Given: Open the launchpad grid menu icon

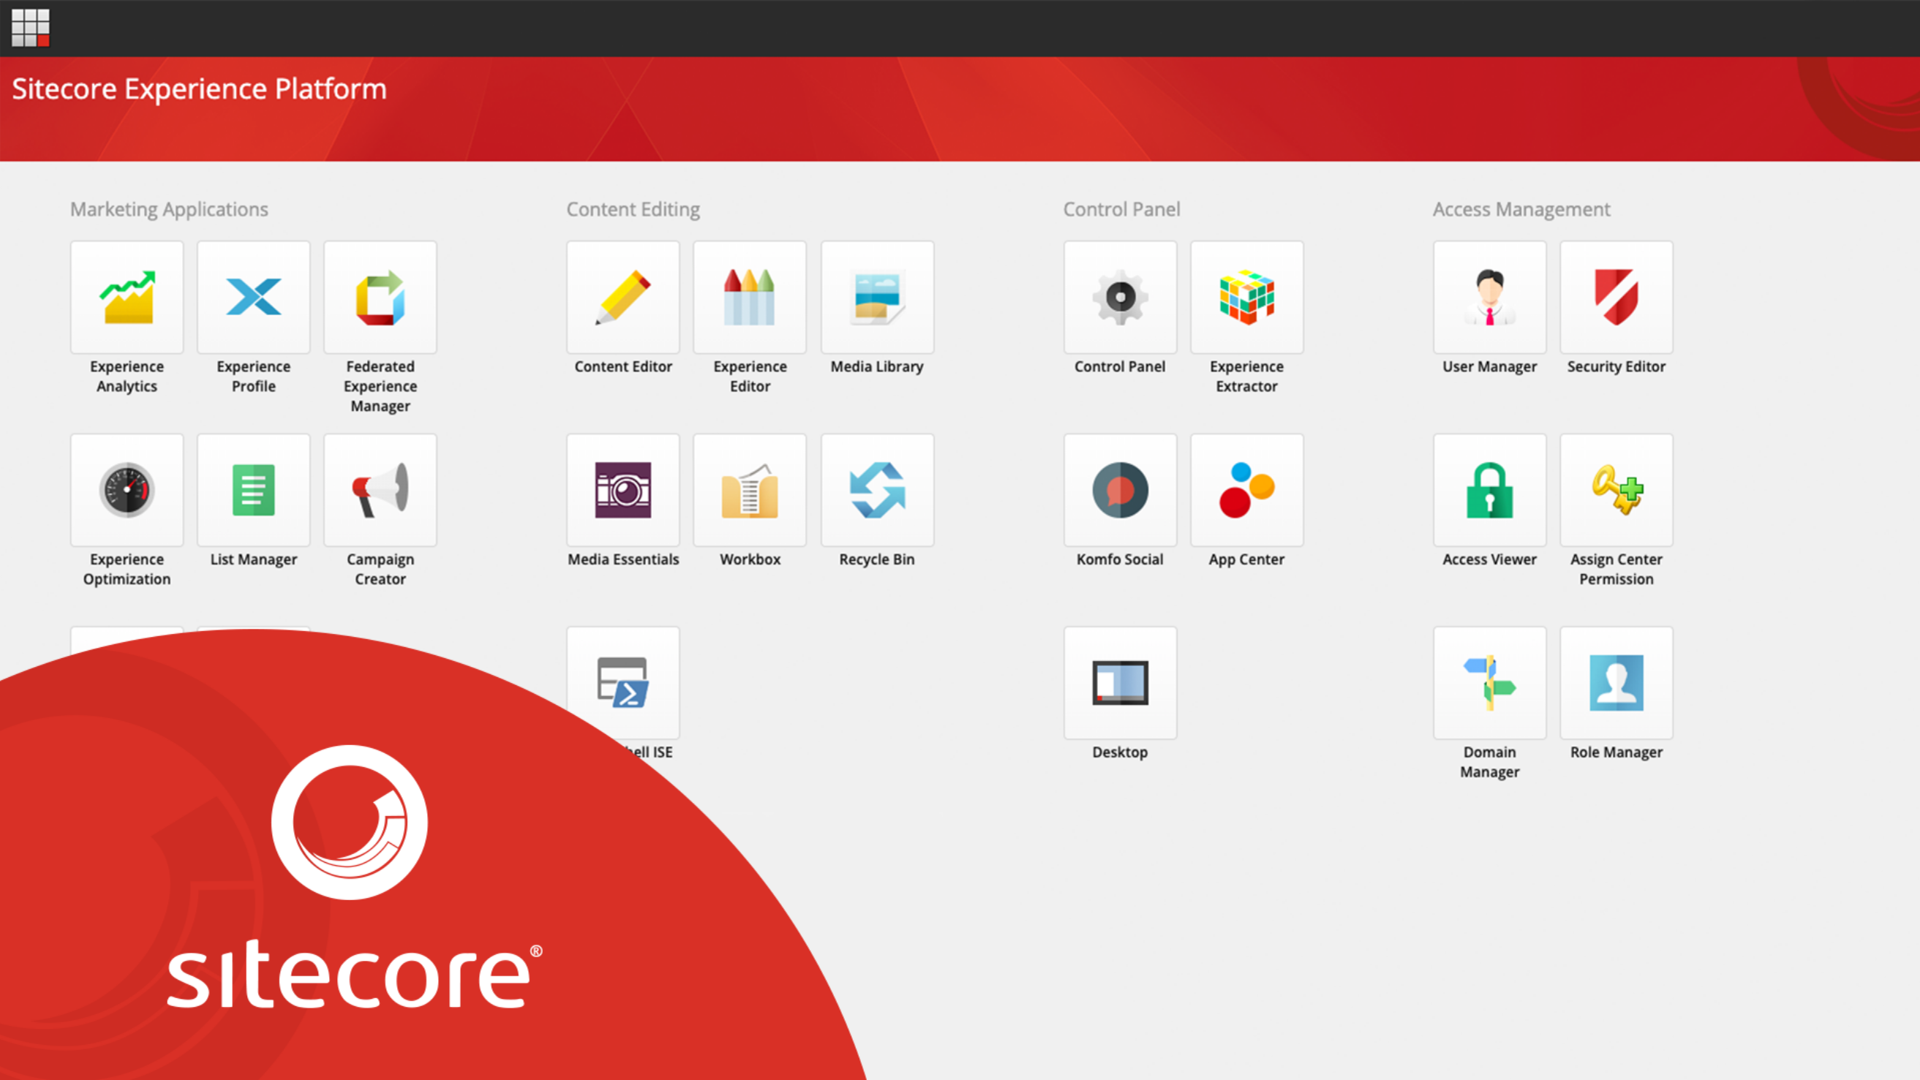Looking at the screenshot, I should click(x=31, y=28).
